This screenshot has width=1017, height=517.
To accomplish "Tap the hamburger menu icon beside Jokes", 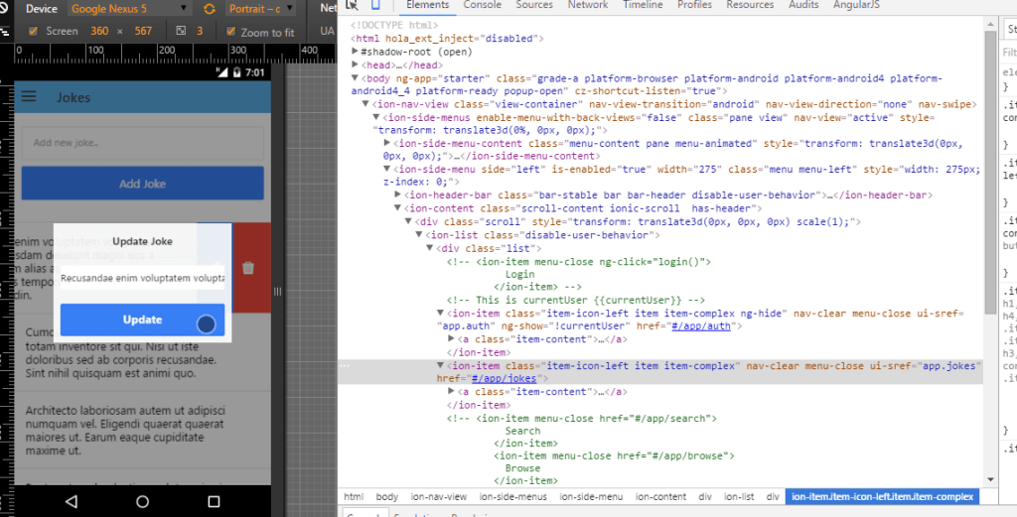I will (30, 97).
